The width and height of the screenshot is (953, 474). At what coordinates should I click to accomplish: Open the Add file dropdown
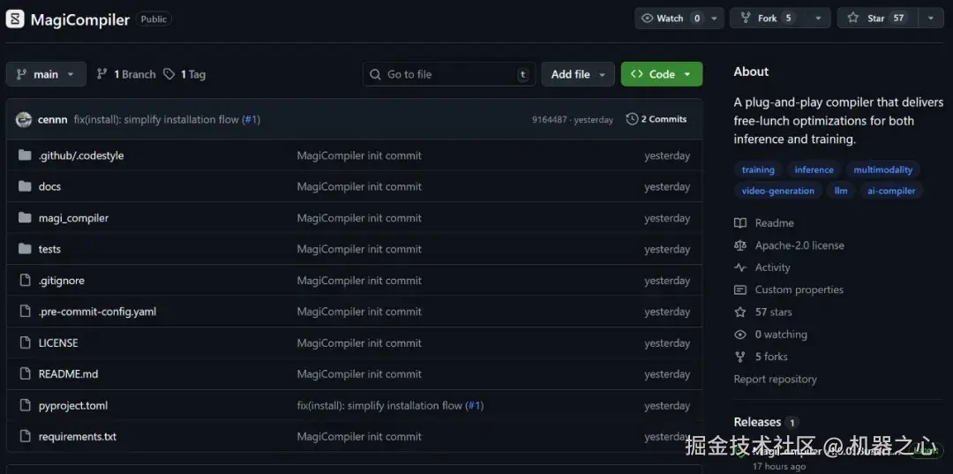pyautogui.click(x=578, y=74)
